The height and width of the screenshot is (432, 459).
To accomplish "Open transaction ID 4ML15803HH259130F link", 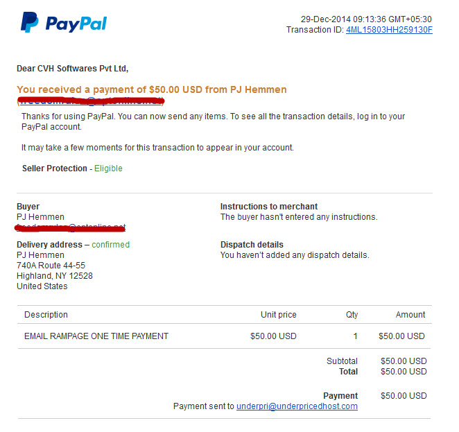I will click(x=389, y=30).
